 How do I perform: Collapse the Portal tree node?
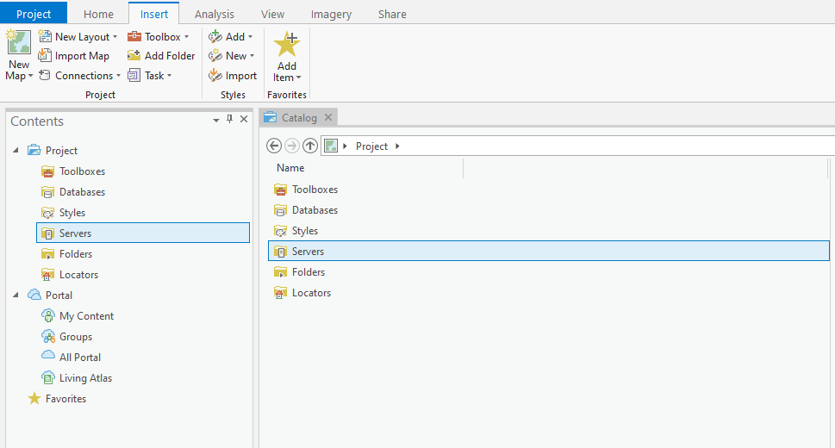tap(16, 296)
